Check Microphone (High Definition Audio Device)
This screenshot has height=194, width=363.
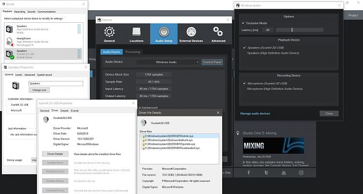point(243,89)
